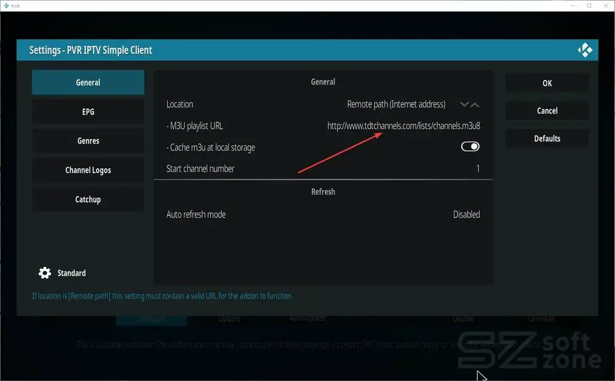Close the Kodi window

click(606, 6)
